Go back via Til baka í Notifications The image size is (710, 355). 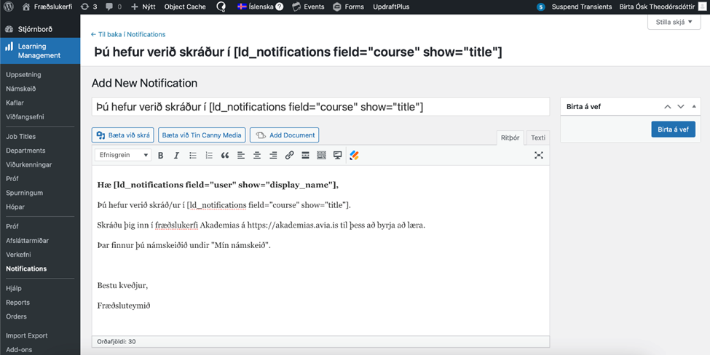point(128,34)
